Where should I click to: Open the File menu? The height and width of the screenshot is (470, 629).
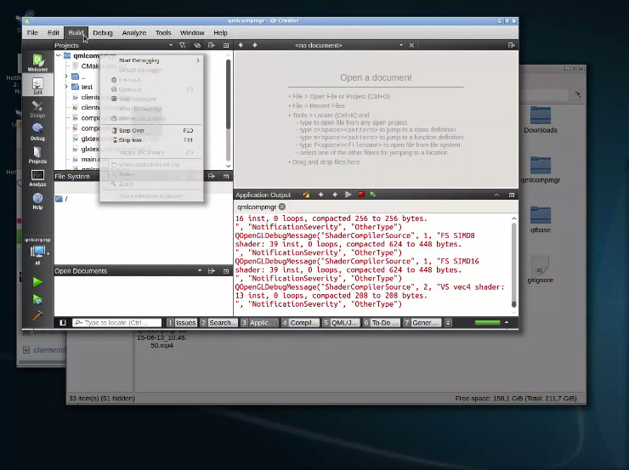[32, 33]
